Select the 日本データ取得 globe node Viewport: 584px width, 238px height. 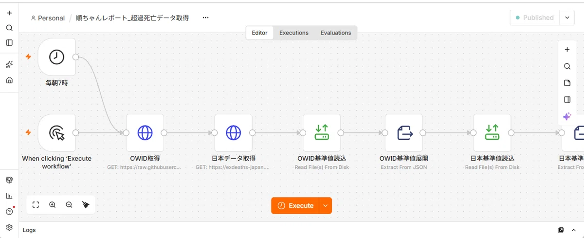[x=233, y=133]
